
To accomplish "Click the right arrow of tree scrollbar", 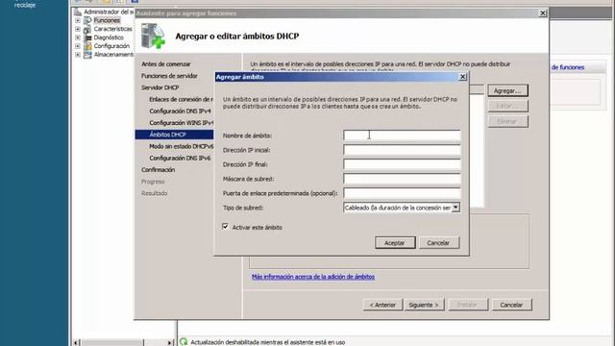I will pos(170,342).
